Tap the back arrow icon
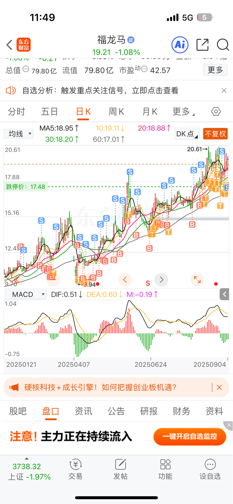Screen dimensions: 233x504 (9, 45)
